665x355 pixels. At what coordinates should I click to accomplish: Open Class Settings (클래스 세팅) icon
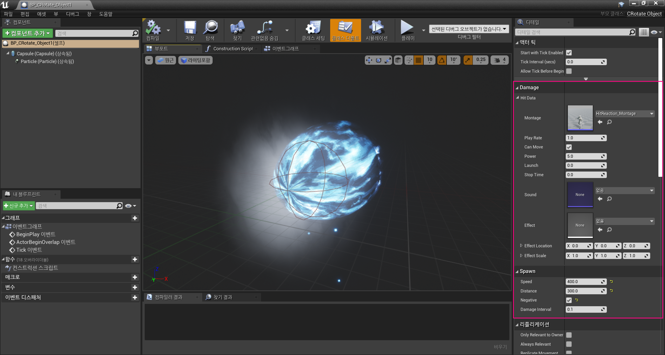[x=313, y=28]
